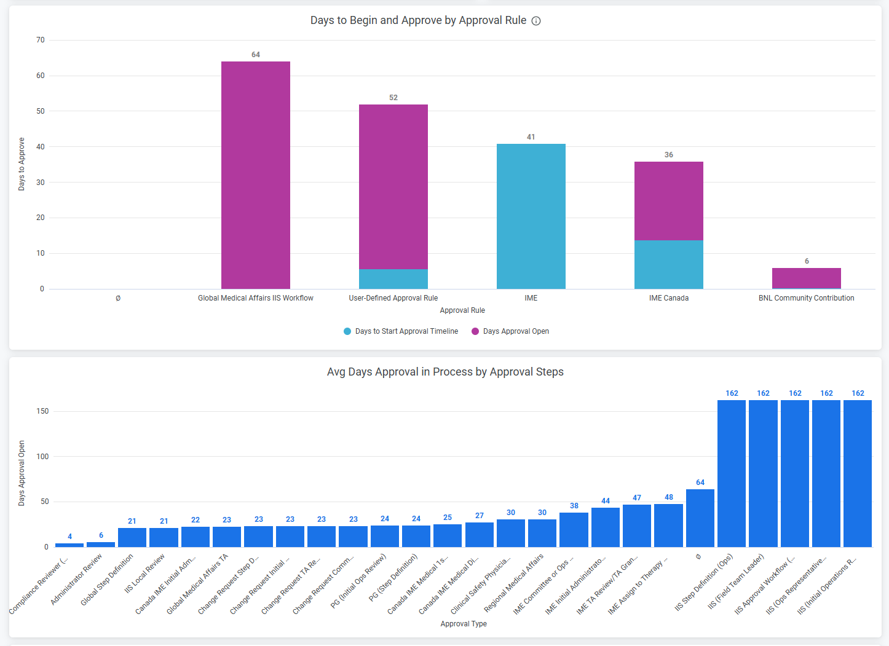Click the '38' value label in bottom chart
The height and width of the screenshot is (646, 889).
click(x=574, y=506)
